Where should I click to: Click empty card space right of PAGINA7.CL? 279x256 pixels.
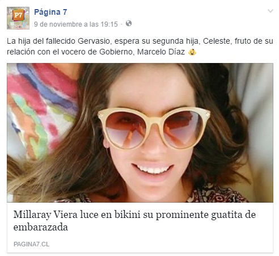click(x=160, y=244)
